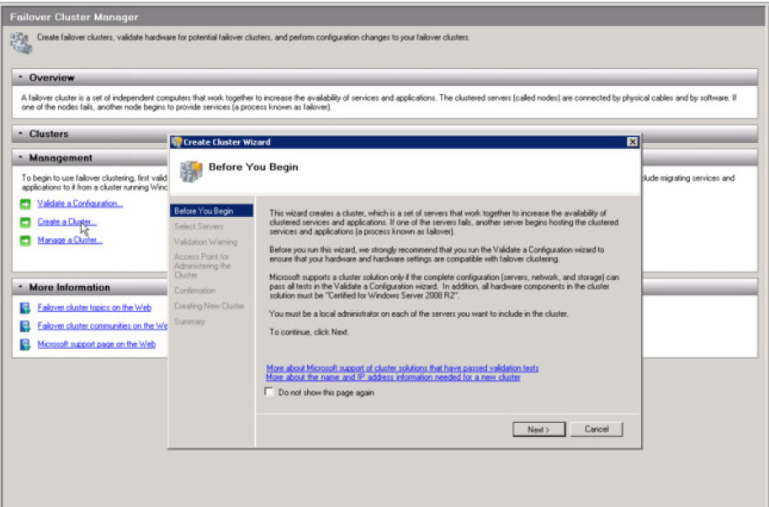Select the Confirmation wizard step
Screen dimensions: 769x507
tap(194, 291)
